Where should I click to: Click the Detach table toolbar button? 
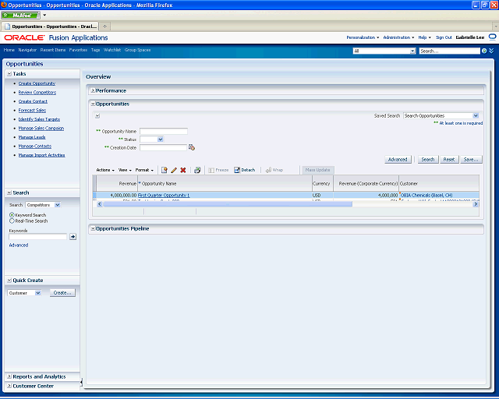click(244, 170)
